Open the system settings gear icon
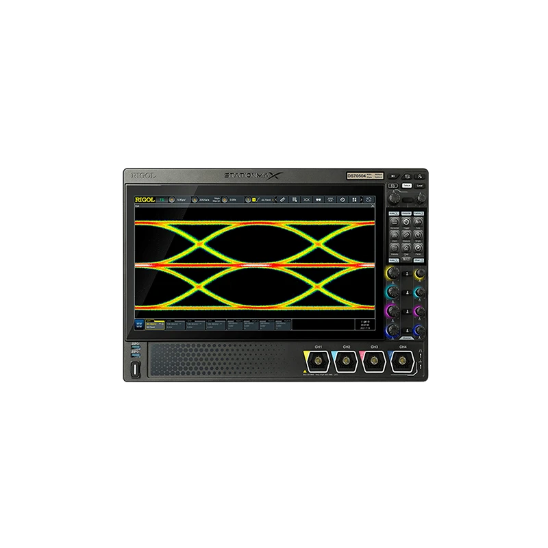Screen dimensions: 548x548 343,197
